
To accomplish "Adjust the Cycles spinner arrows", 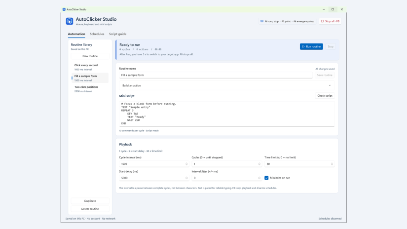I will tap(259, 164).
